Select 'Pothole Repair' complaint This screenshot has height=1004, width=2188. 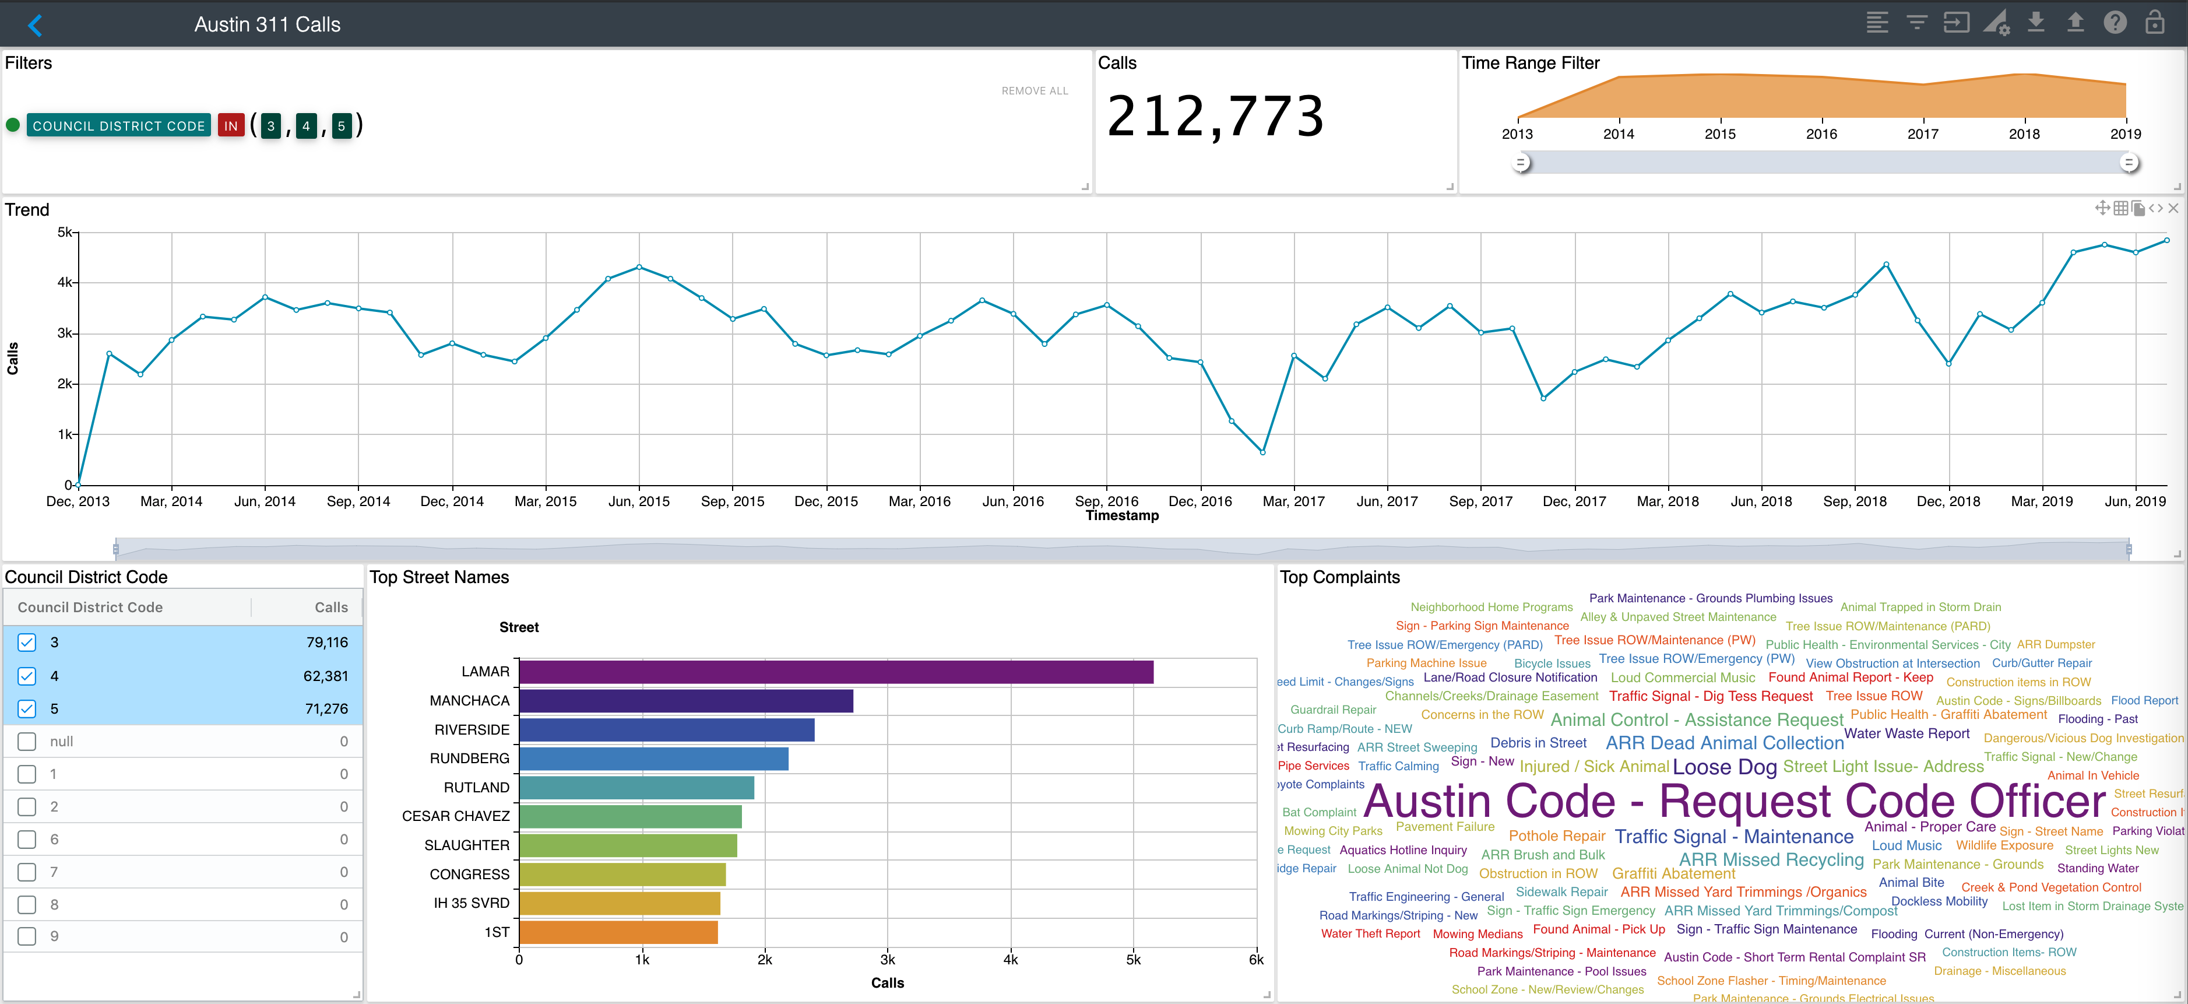coord(1557,836)
